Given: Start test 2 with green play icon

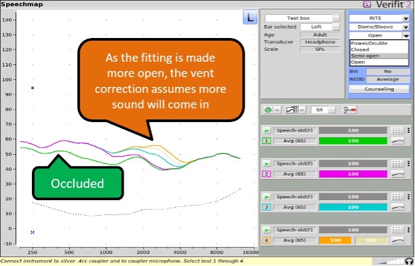Looking at the screenshot, I should coord(266,164).
